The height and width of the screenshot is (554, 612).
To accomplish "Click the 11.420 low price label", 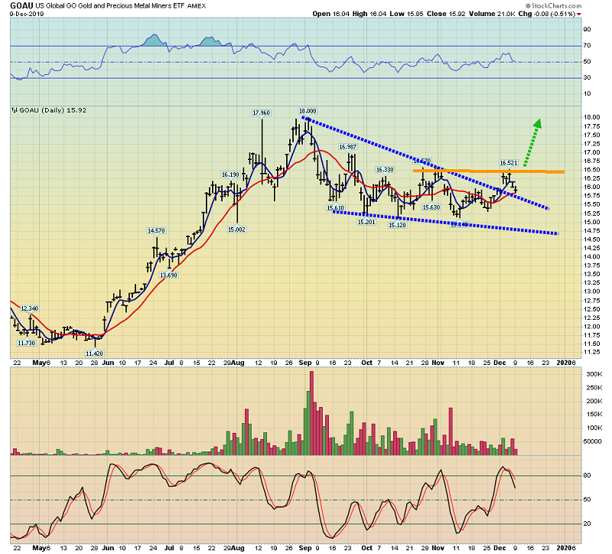I will pyautogui.click(x=94, y=354).
